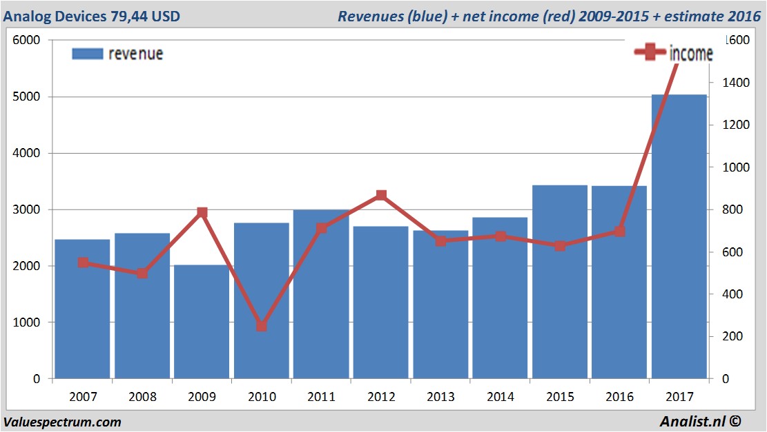The width and height of the screenshot is (767, 432).
Task: Choose the 2013 year label
Action: 440,397
